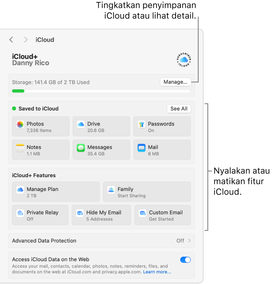Select the Private Relay globe icon

[20, 213]
